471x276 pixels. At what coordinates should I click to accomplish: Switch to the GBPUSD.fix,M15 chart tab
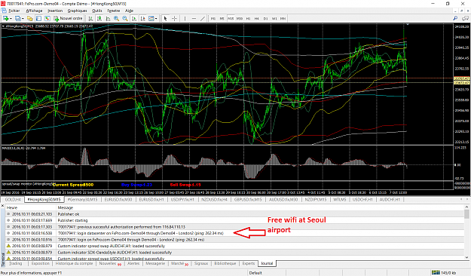point(248,200)
